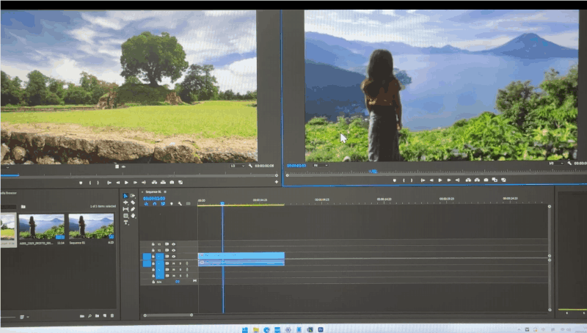Click the captions track options icon
Viewport: 587px width, 333px height.
tap(188, 204)
